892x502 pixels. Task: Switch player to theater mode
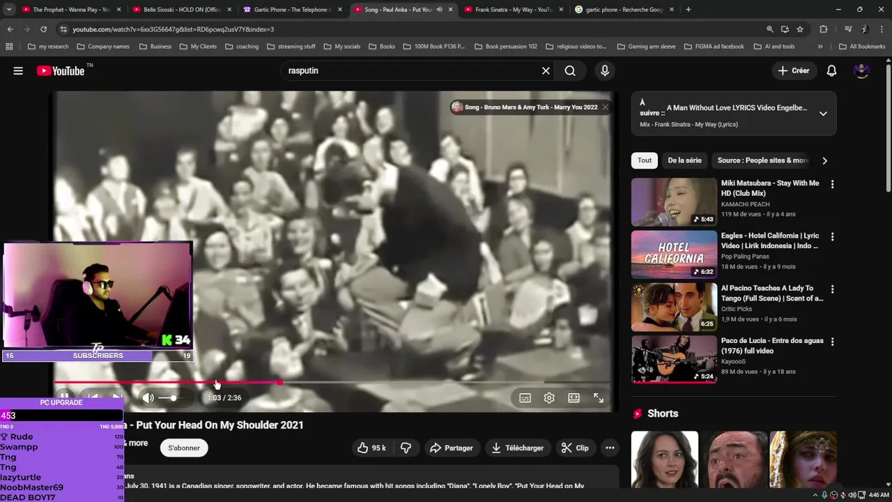click(x=574, y=397)
